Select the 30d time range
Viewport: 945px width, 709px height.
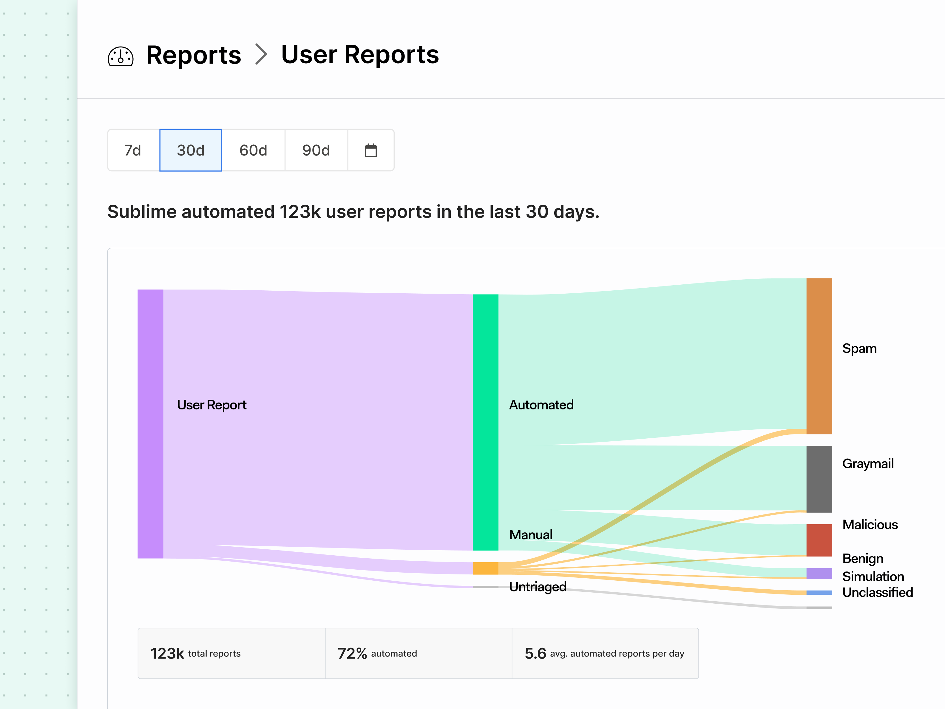191,150
